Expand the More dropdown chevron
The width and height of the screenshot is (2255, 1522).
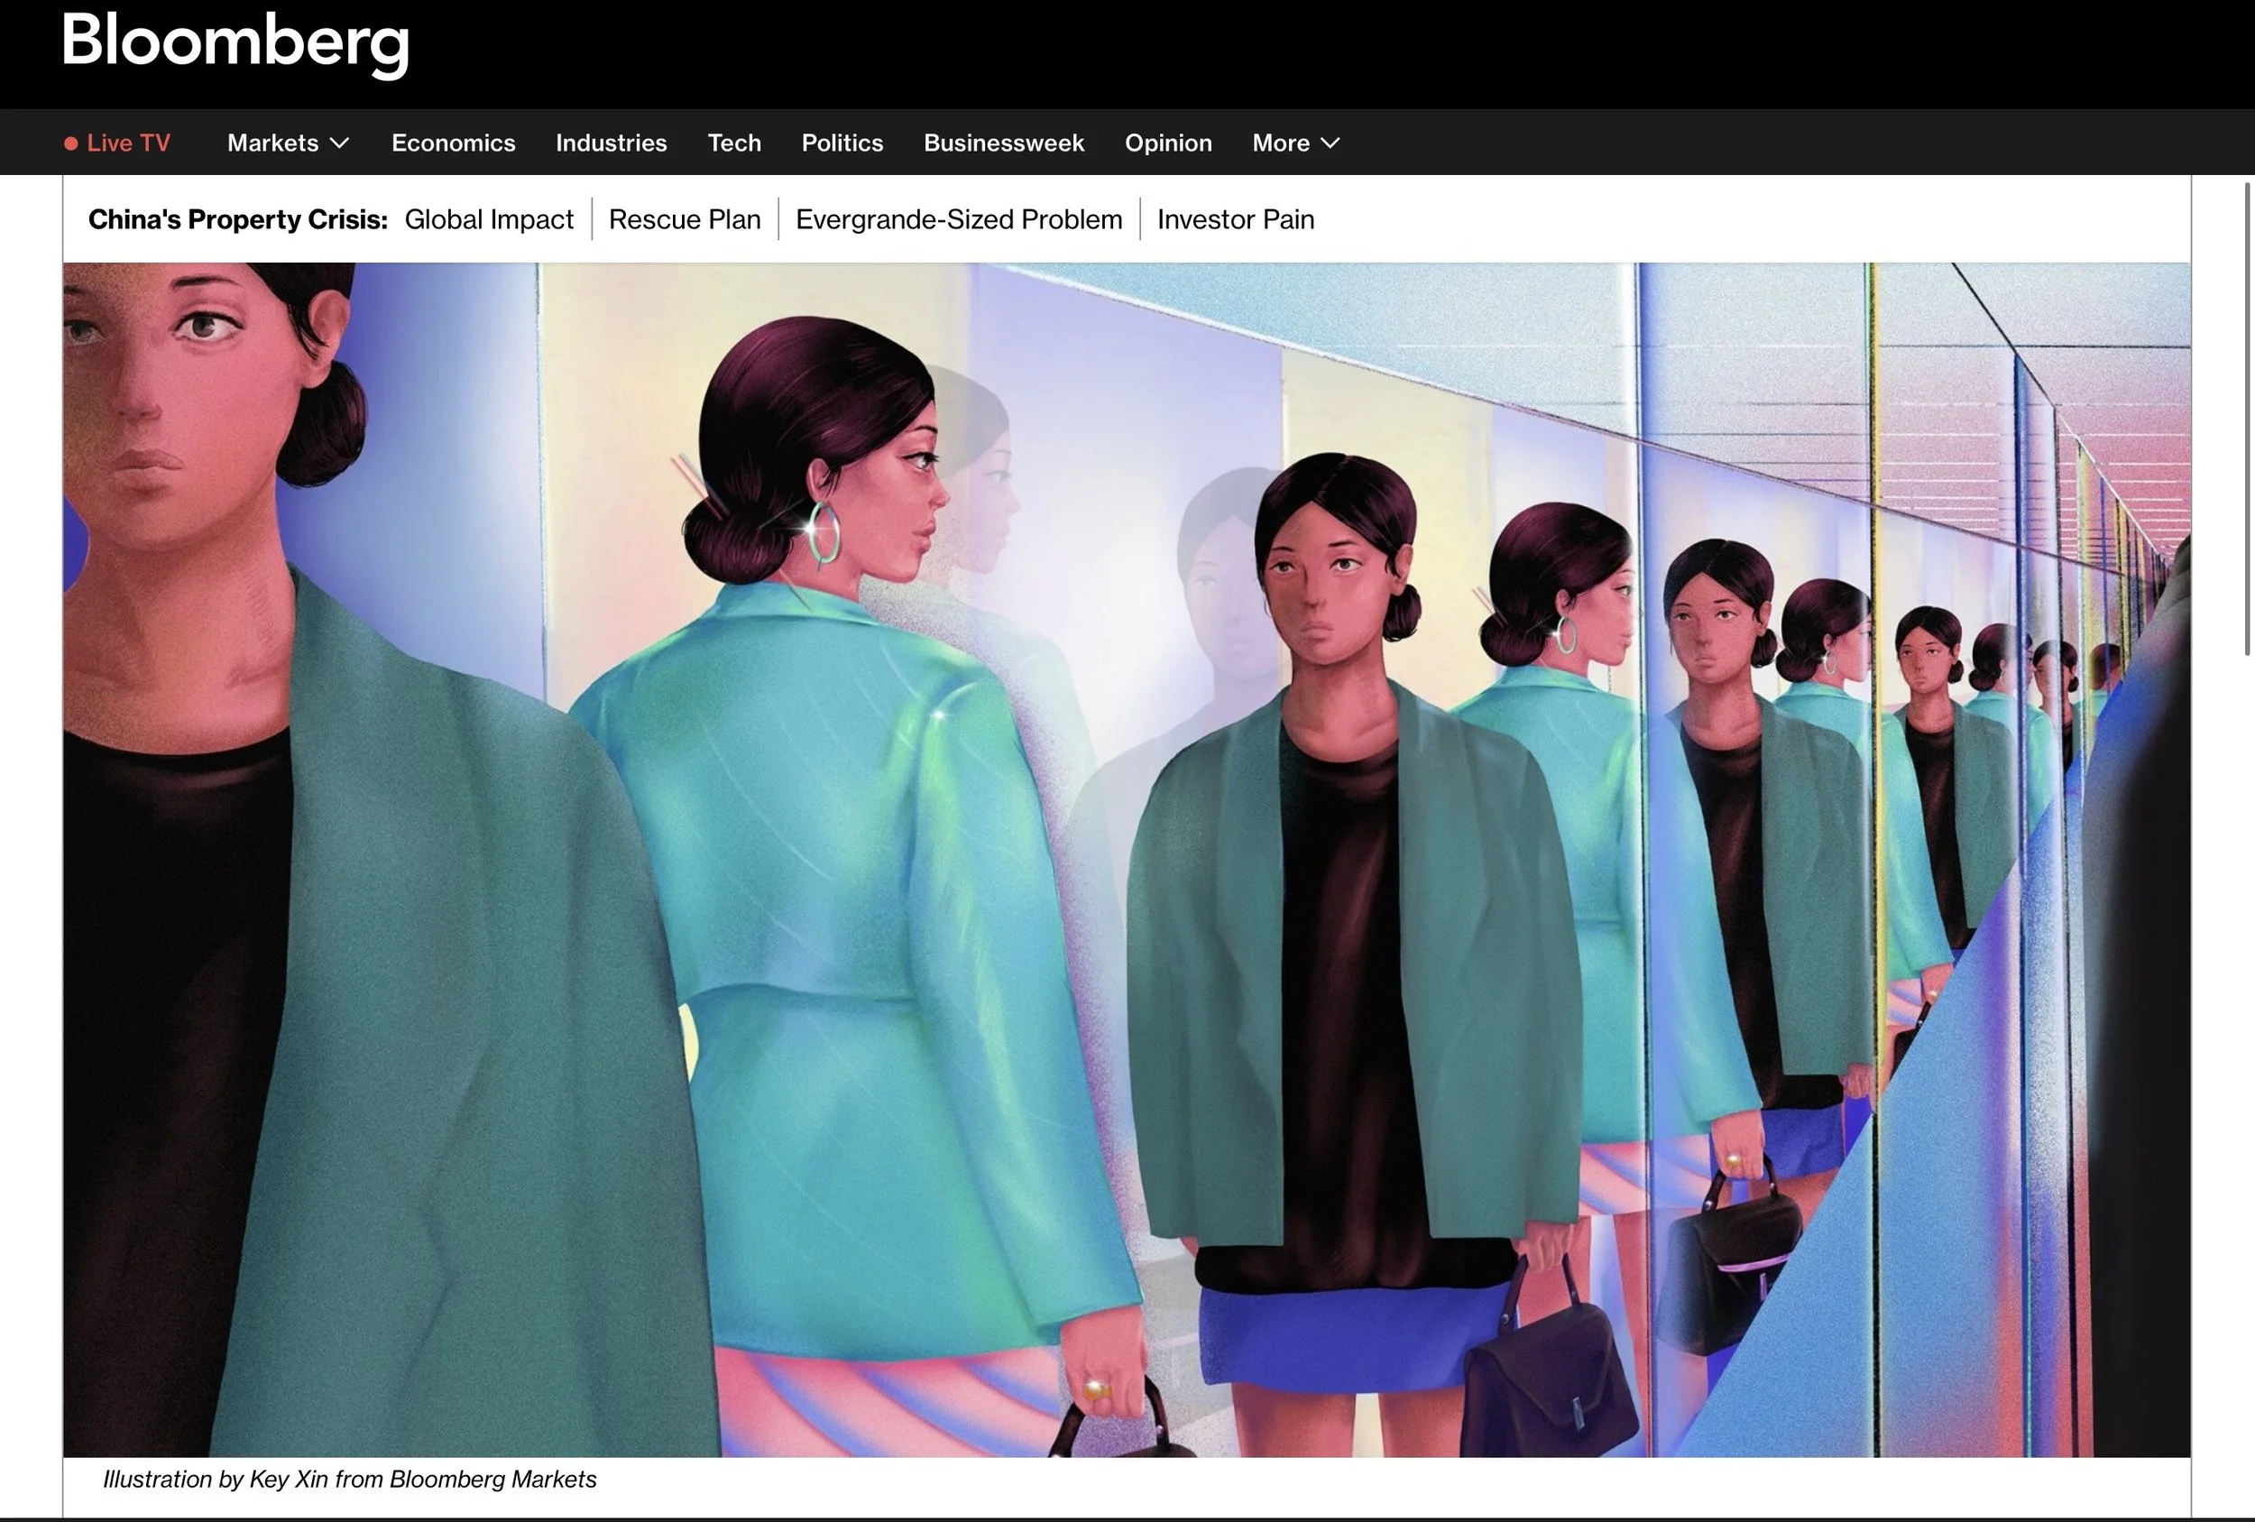(1331, 143)
